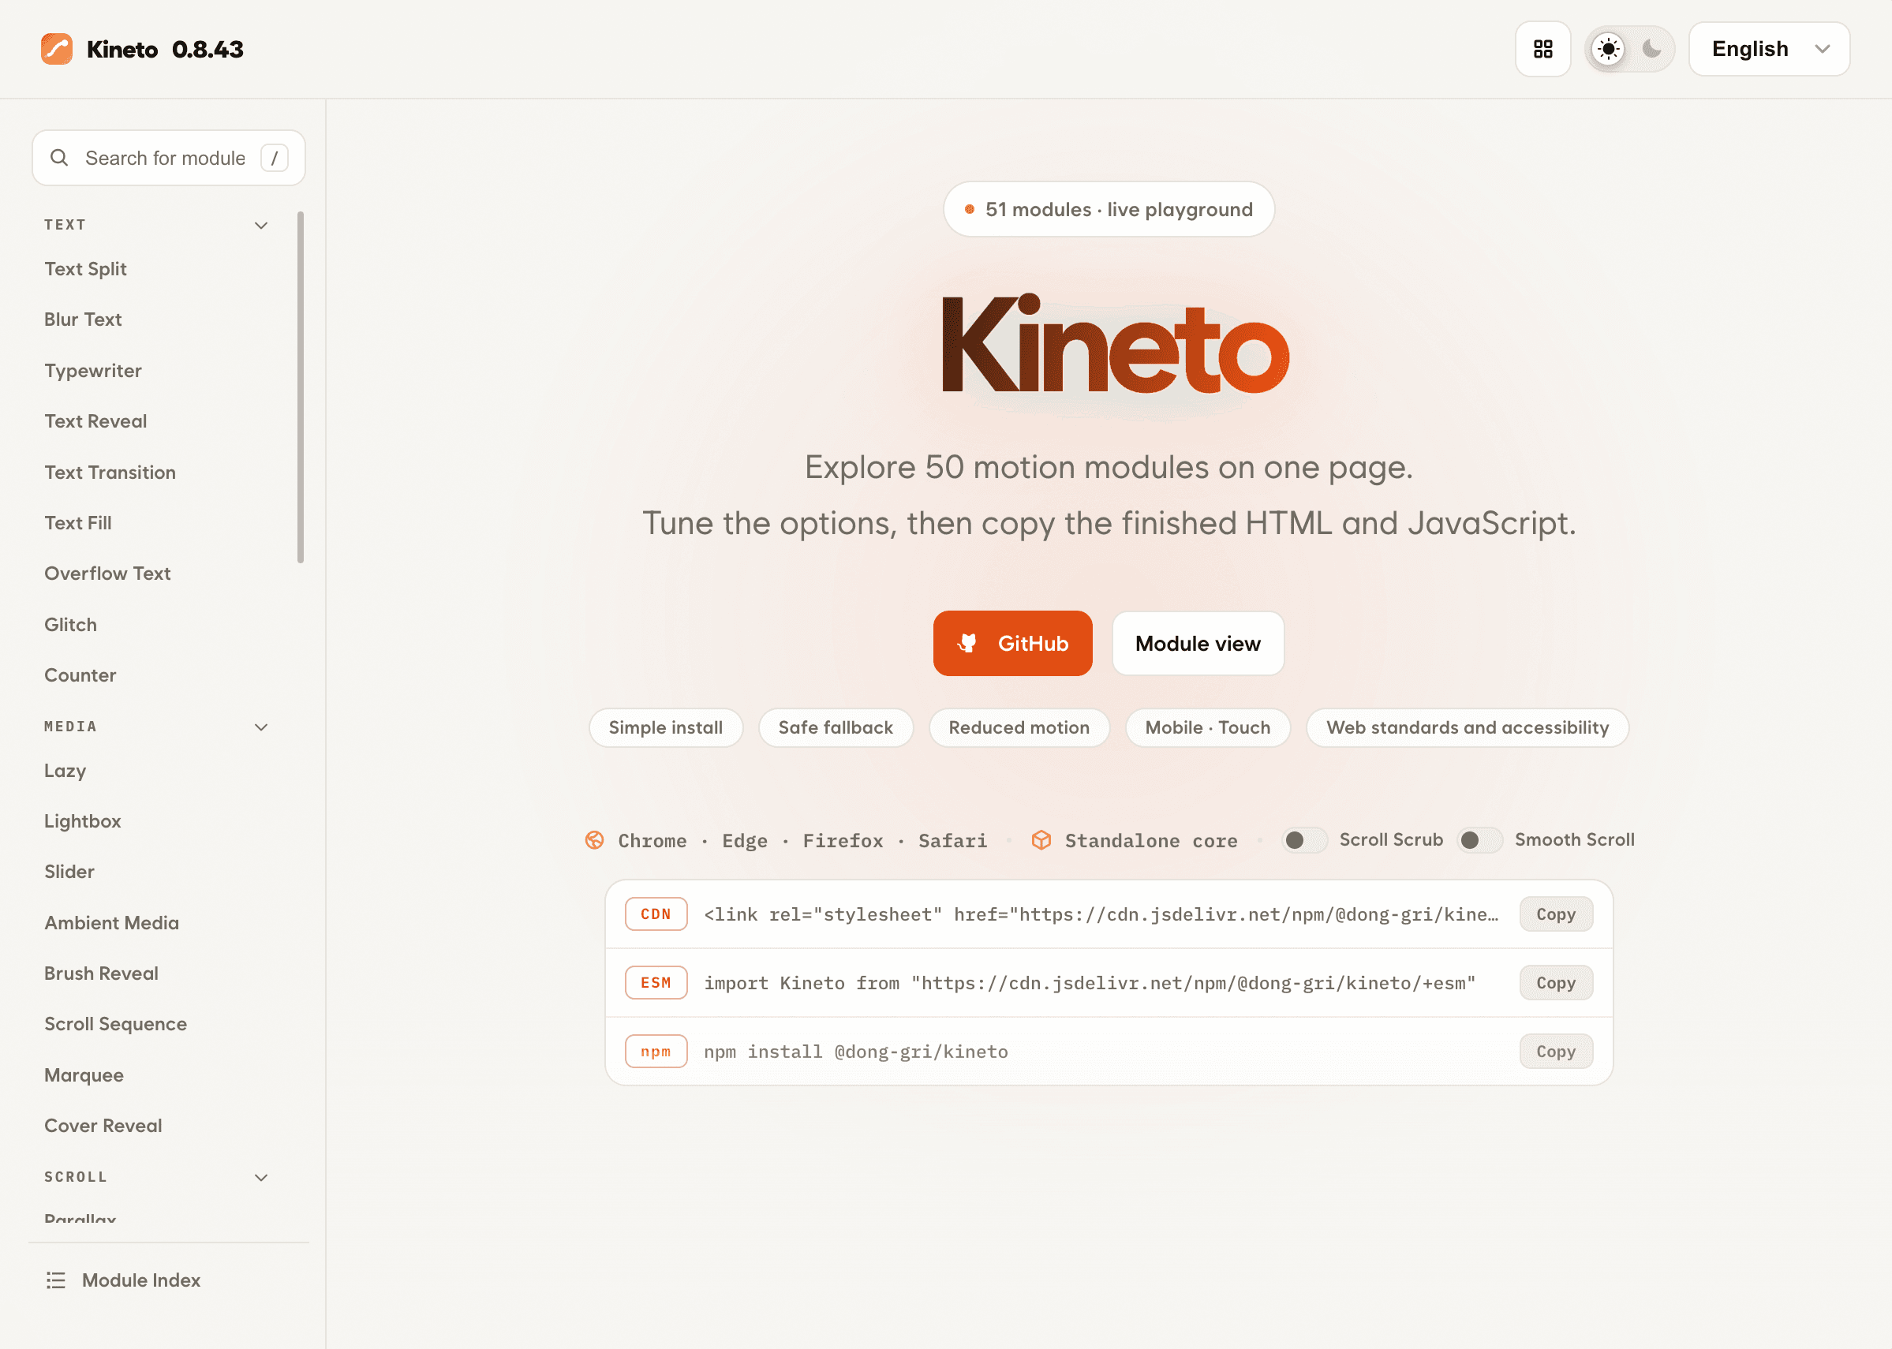Screen dimensions: 1892x1349
Task: Collapse the TEXT section chevron
Action: coord(261,225)
